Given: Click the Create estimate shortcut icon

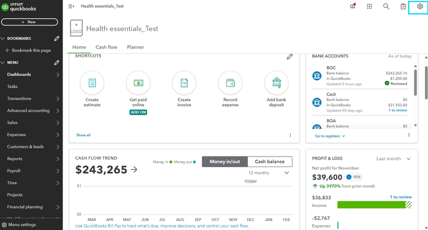Looking at the screenshot, I should tap(92, 83).
